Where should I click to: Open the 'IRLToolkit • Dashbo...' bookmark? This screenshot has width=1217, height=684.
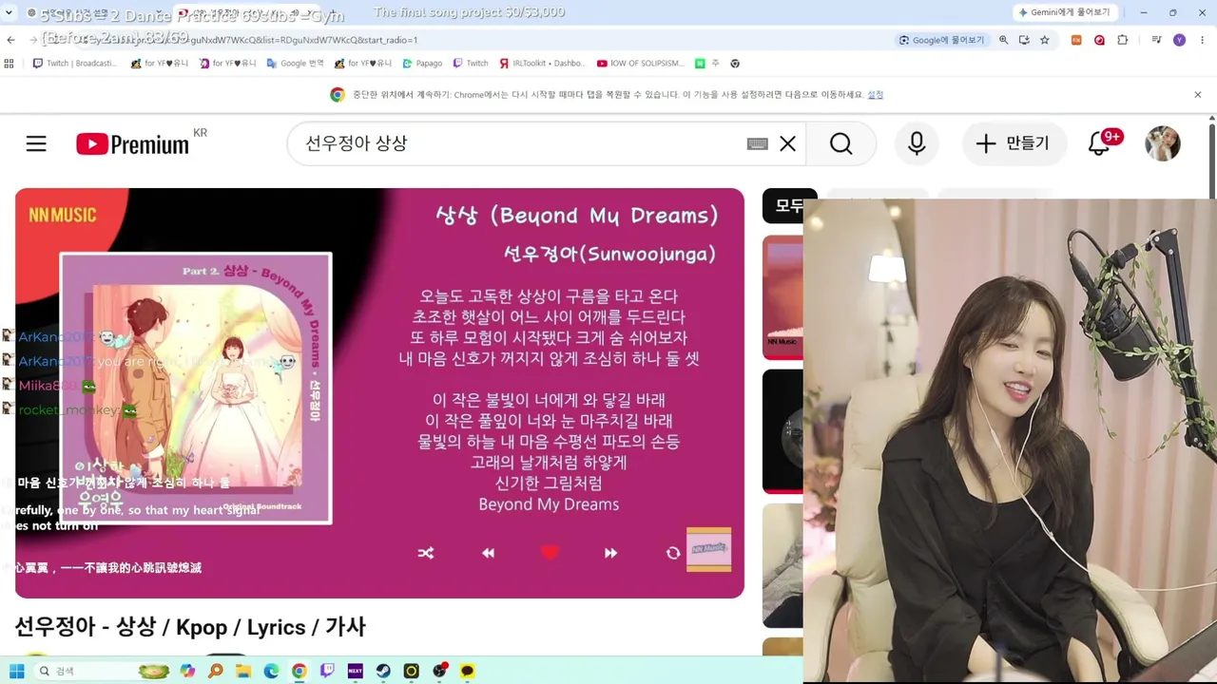pos(541,64)
